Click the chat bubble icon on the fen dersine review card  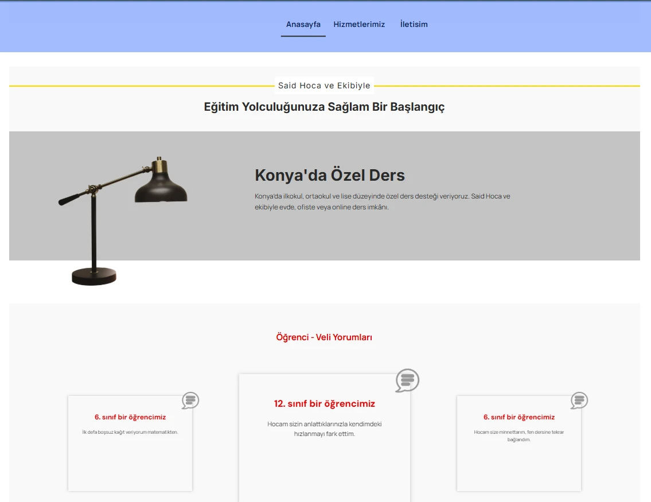click(x=579, y=400)
